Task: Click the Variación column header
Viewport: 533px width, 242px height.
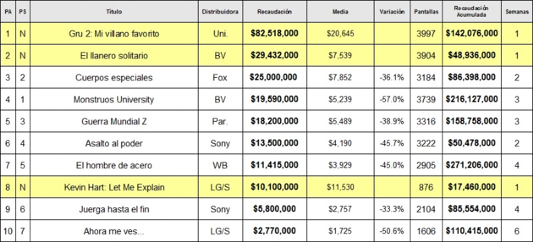Action: [392, 11]
